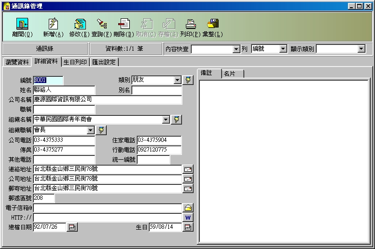
Task: Expand the 組織職稱 dropdown showing 會長
Action: [x=90, y=130]
